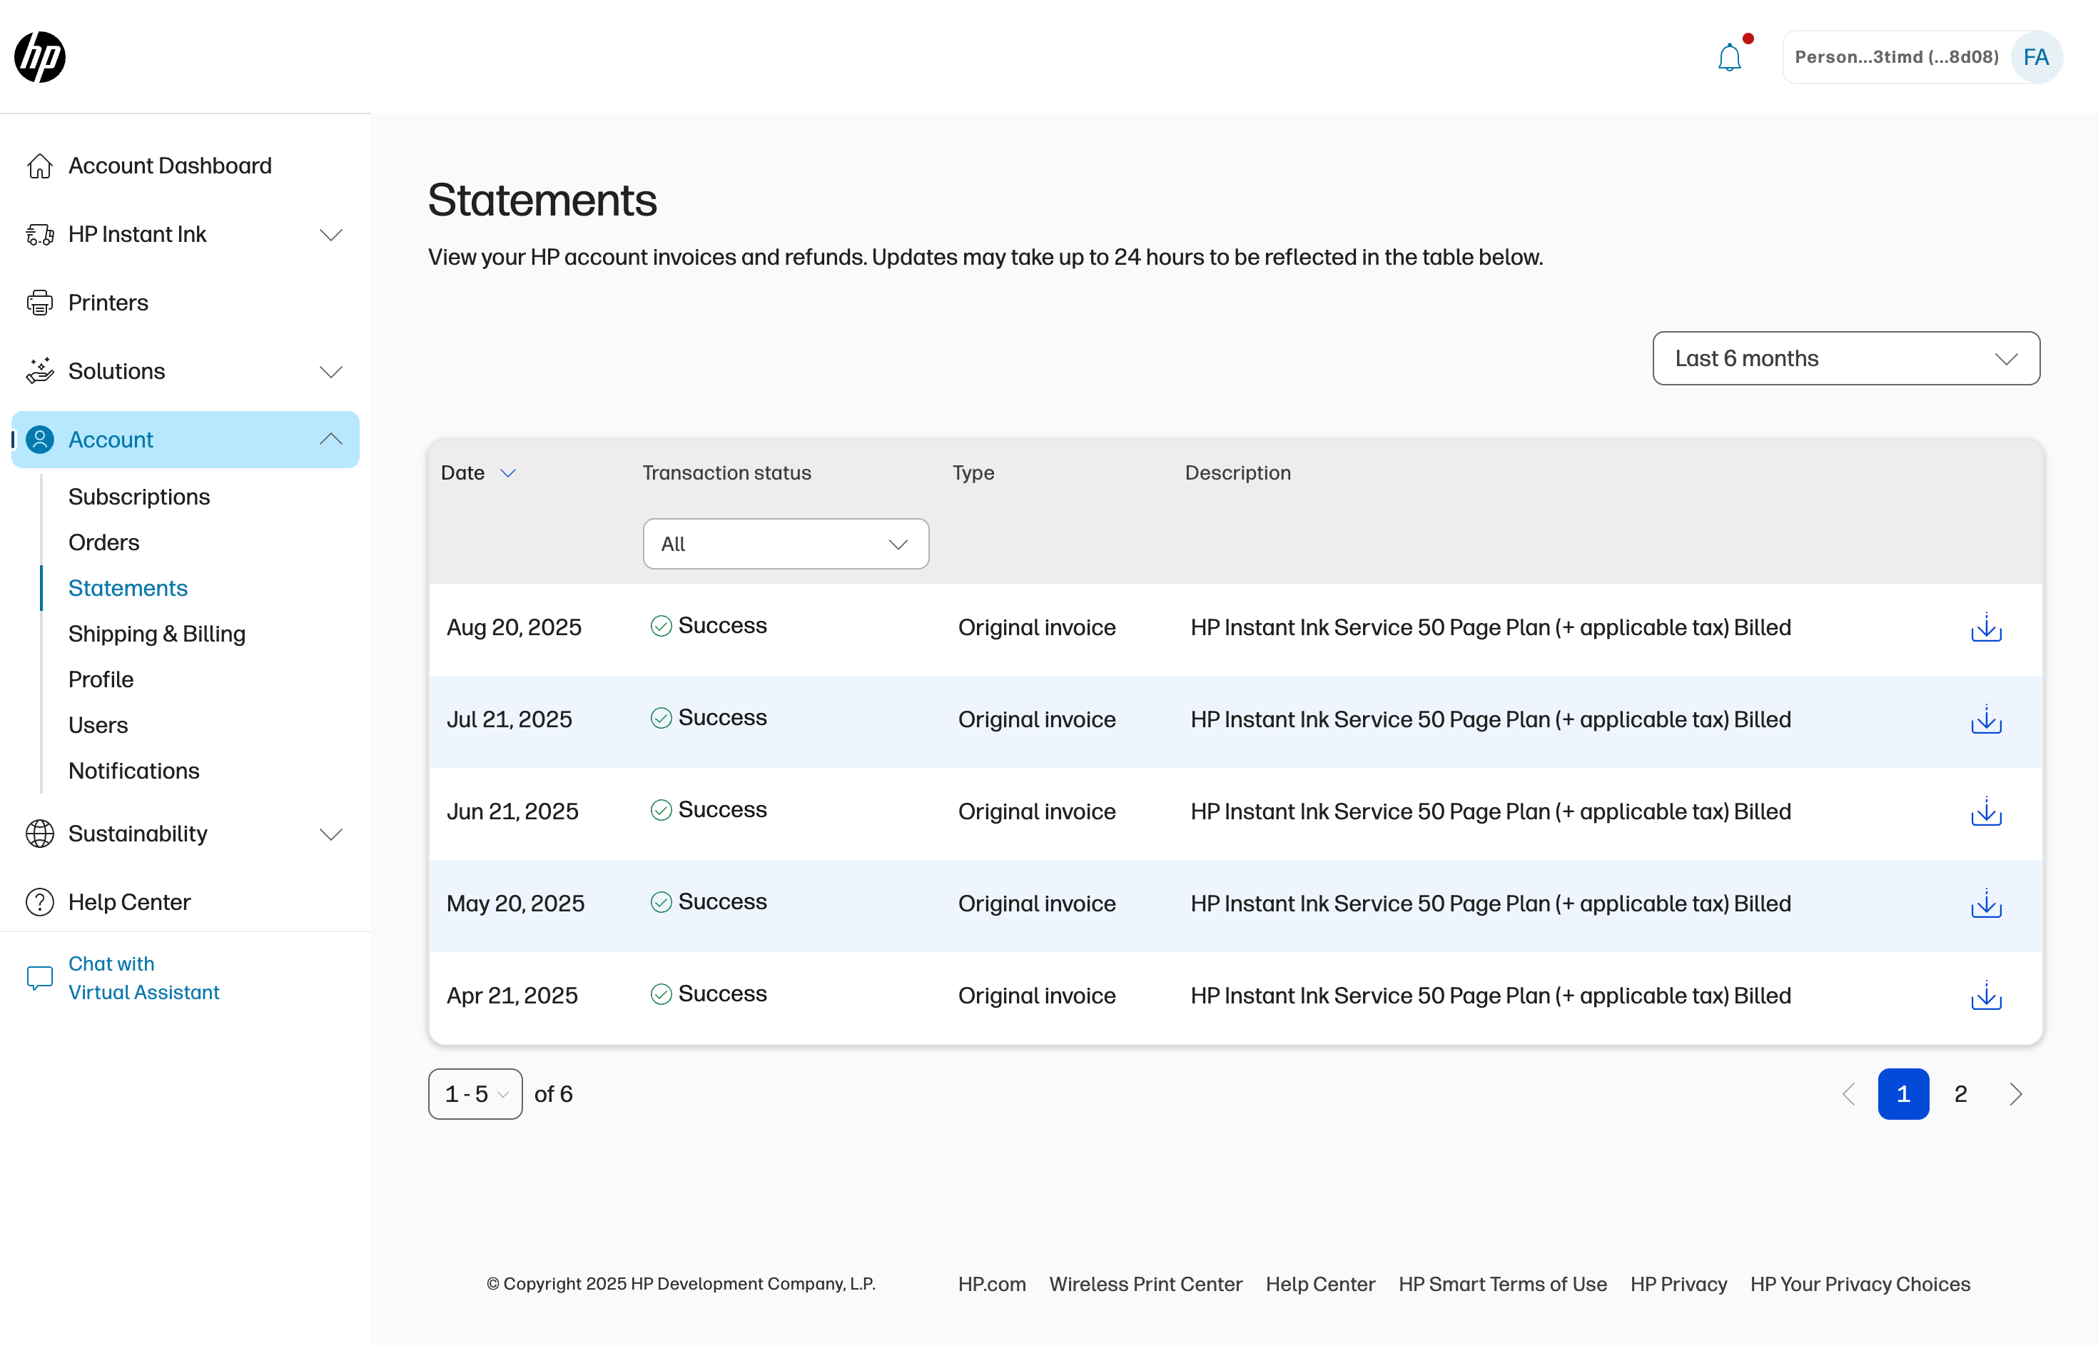This screenshot has width=2098, height=1346.
Task: Expand the Solutions menu chevron
Action: pyautogui.click(x=331, y=371)
